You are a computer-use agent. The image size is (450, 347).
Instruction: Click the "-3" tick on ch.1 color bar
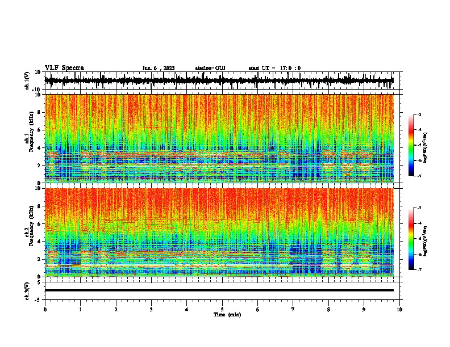[x=419, y=115]
